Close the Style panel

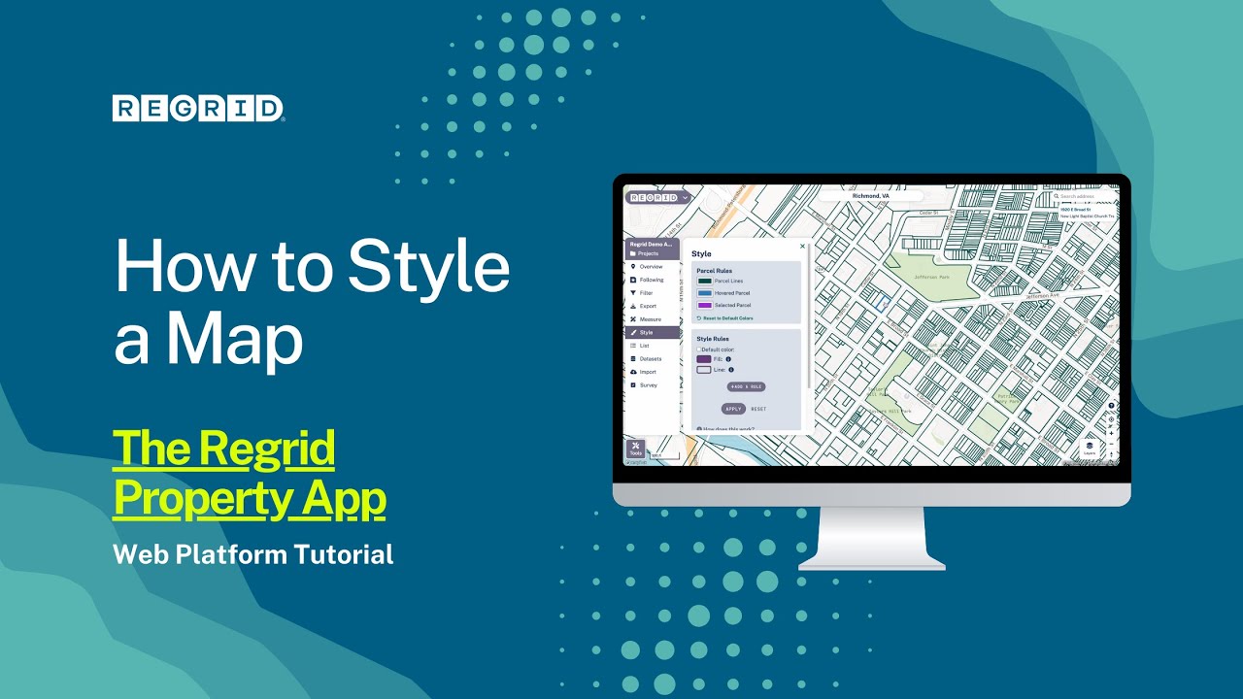coord(802,246)
